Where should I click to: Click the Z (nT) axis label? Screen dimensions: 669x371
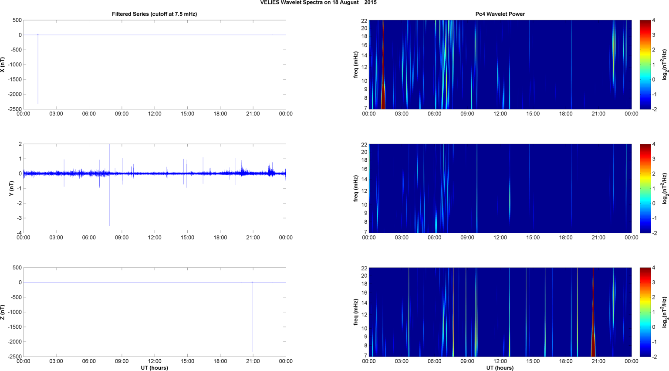coord(3,312)
